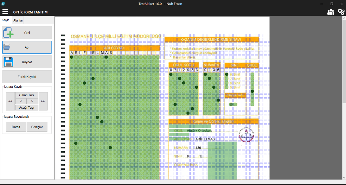Click the single right > grid shift button
Image resolution: width=346 pixels, height=185 pixels.
click(x=33, y=101)
